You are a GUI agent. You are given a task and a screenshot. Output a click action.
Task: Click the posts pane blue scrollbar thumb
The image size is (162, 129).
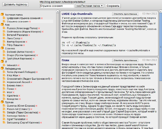click(x=161, y=47)
